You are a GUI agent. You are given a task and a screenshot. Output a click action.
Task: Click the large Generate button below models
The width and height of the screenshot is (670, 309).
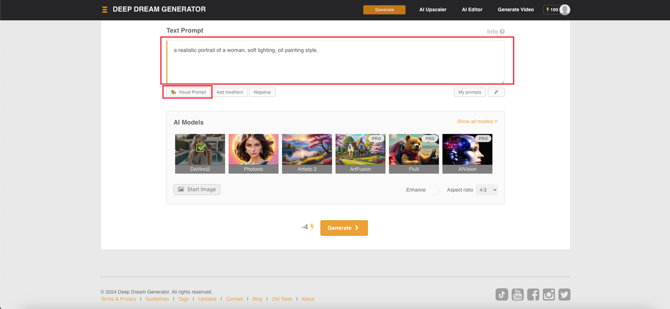click(344, 228)
